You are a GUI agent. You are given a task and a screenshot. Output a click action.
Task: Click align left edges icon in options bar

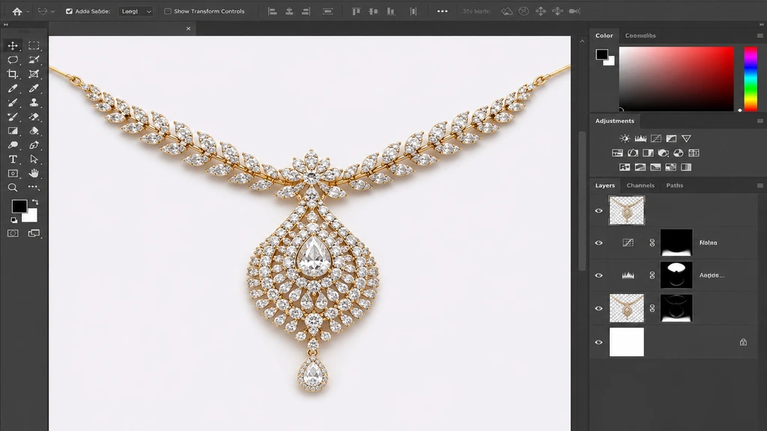[273, 11]
